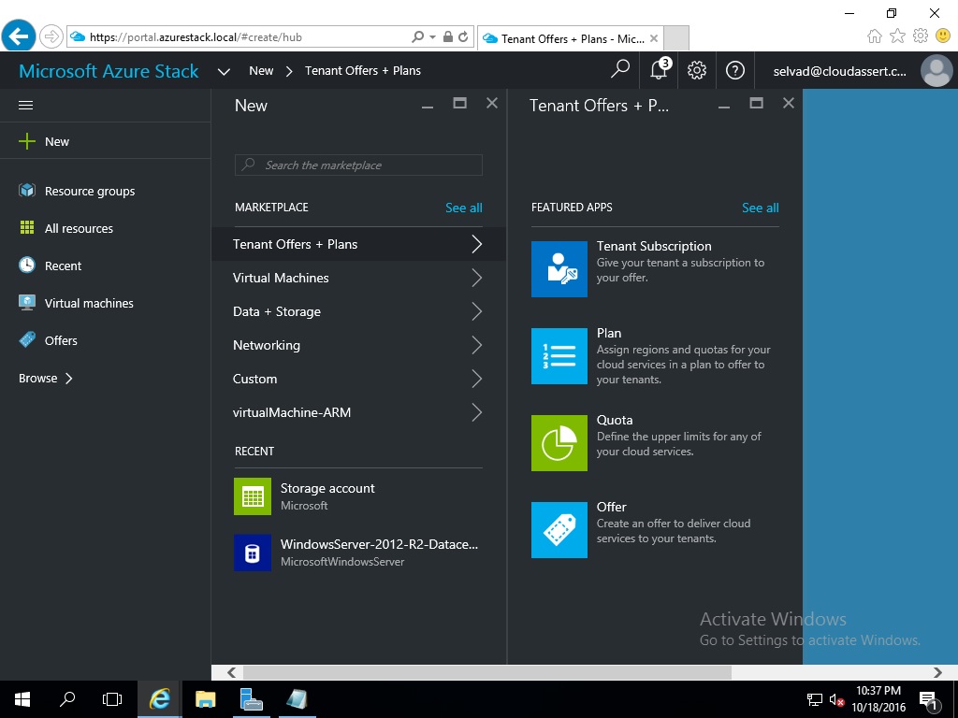Image resolution: width=958 pixels, height=718 pixels.
Task: Click the Quota title text
Action: [615, 420]
